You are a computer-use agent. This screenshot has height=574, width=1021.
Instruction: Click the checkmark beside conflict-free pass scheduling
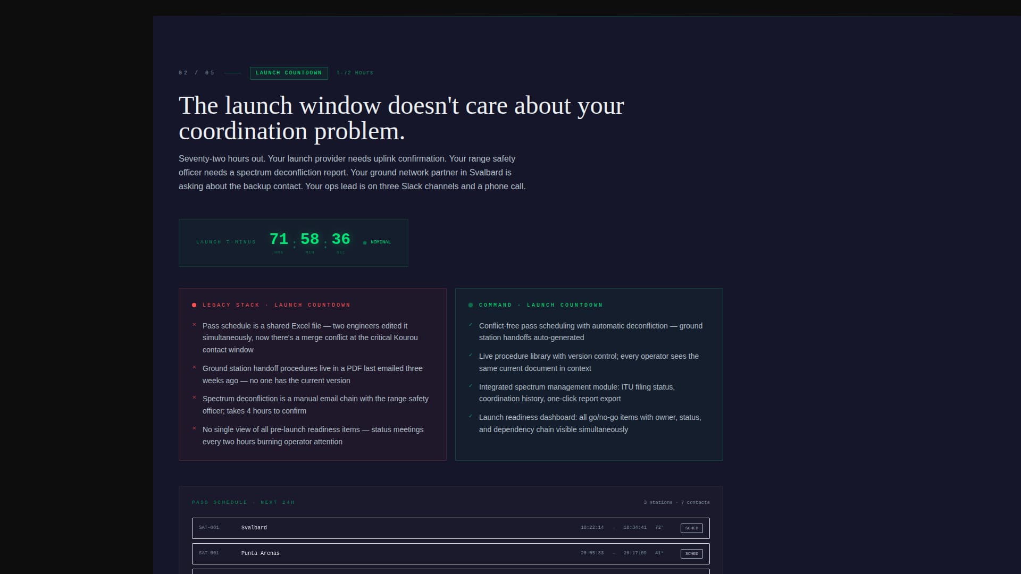coord(471,325)
